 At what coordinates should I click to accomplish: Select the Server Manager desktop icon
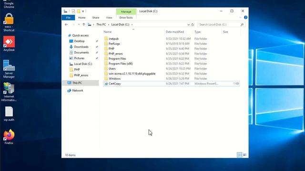[9, 69]
